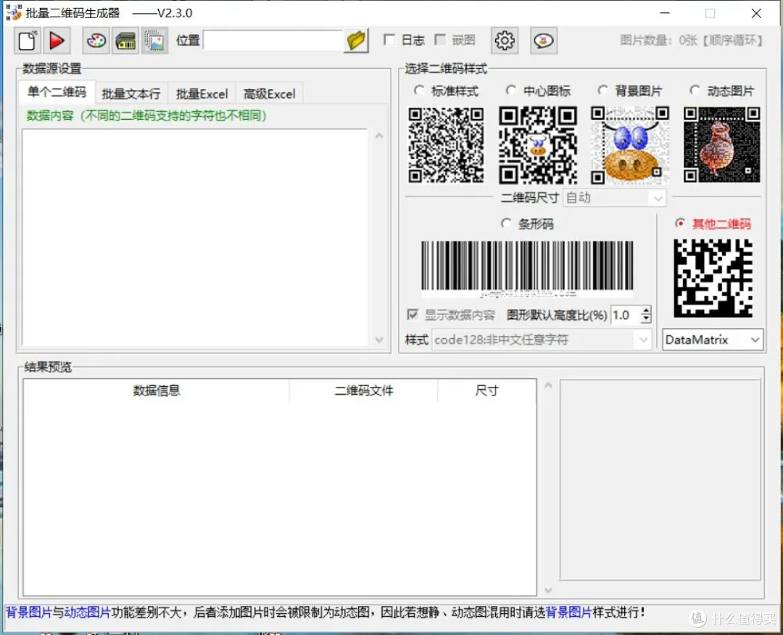783x635 pixels.
Task: Select the 其他二维码 radio button
Action: coord(679,223)
